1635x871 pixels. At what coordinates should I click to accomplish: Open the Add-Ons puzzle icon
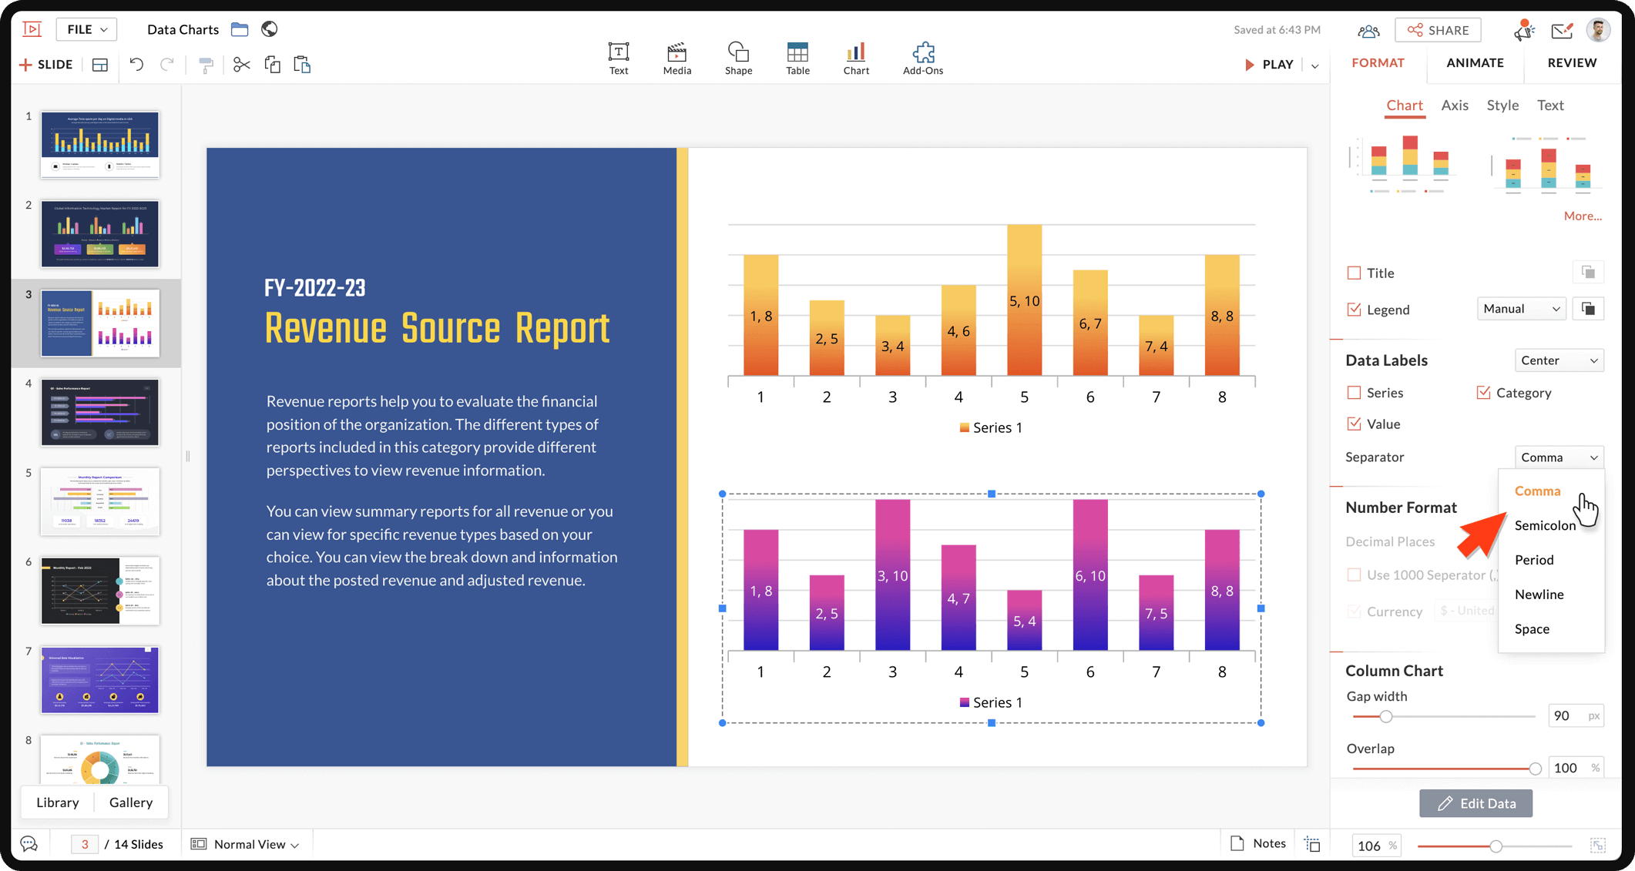922,59
